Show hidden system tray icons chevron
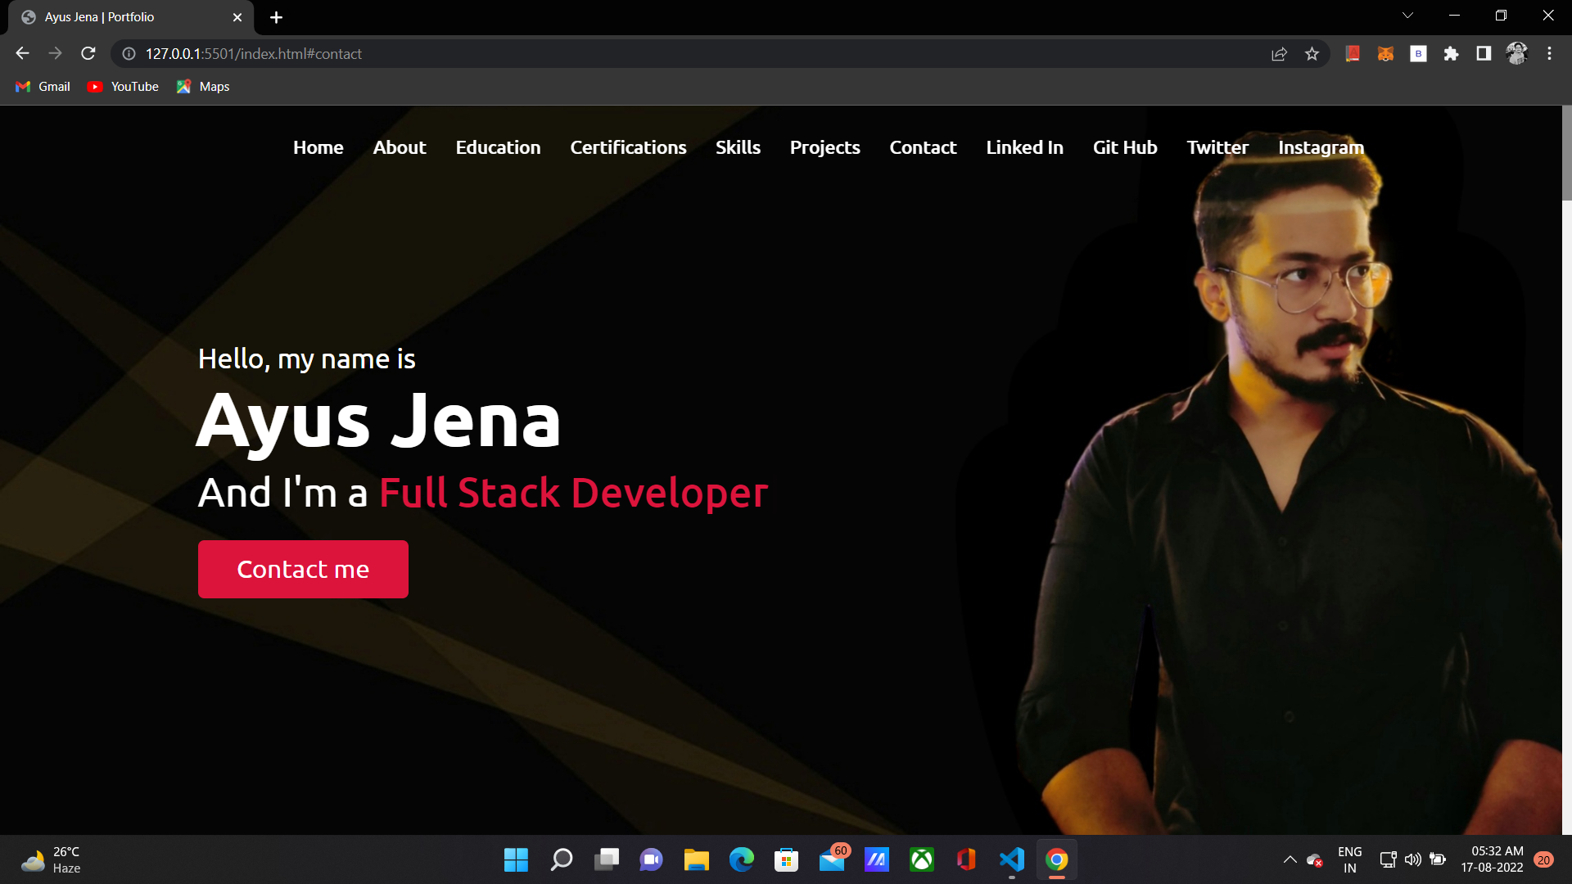The height and width of the screenshot is (884, 1572). pos(1290,859)
